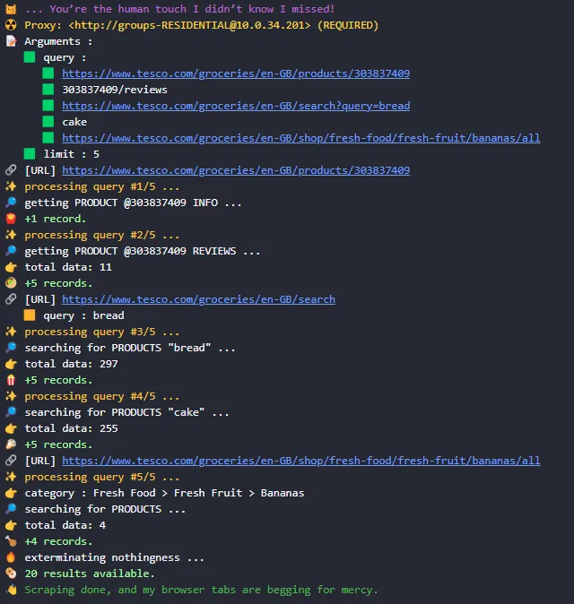Image resolution: width=574 pixels, height=604 pixels.
Task: Click the "query : bread" text
Action: 83,315
